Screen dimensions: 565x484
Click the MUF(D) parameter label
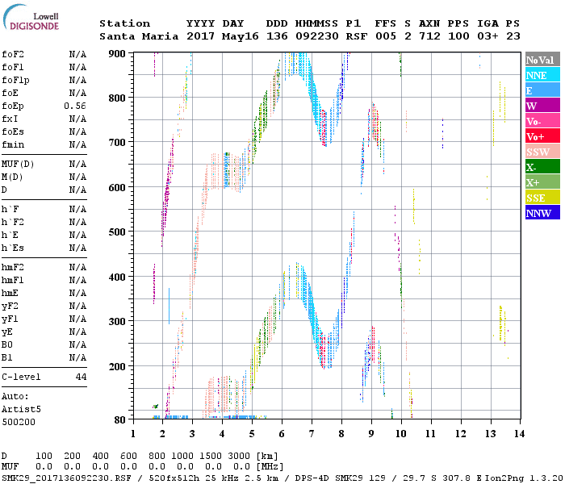coord(18,165)
